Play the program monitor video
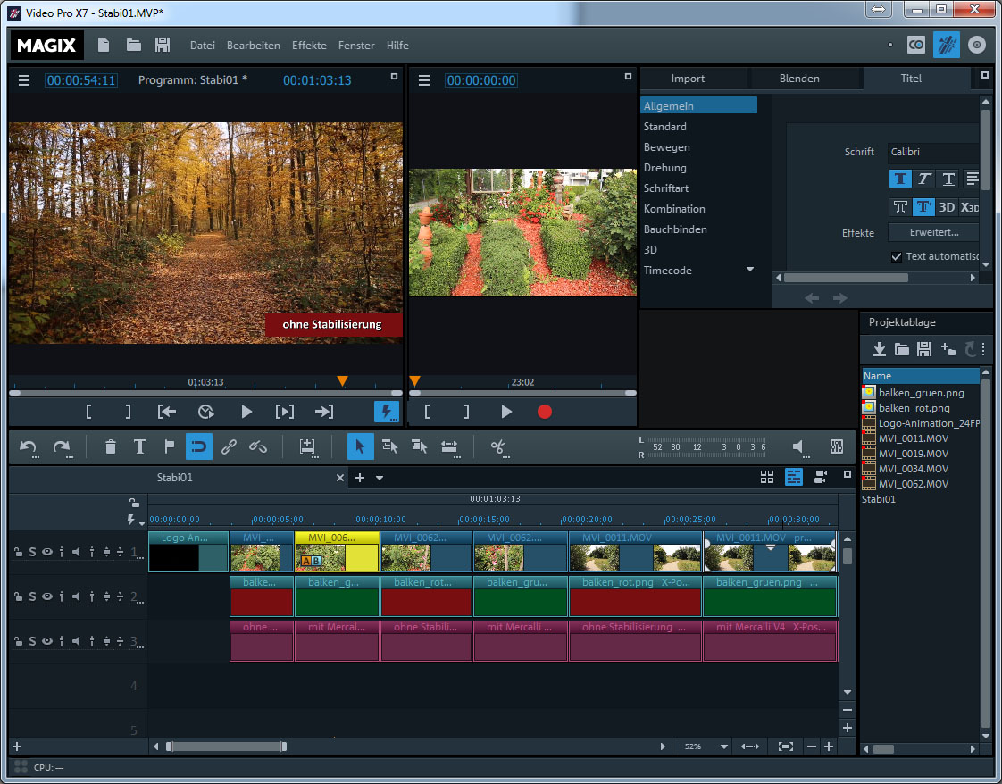Image resolution: width=1002 pixels, height=784 pixels. click(246, 413)
